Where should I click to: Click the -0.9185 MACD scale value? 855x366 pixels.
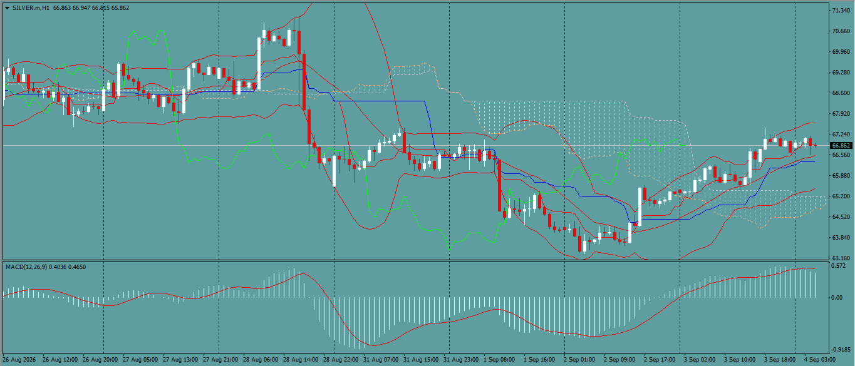click(x=841, y=350)
